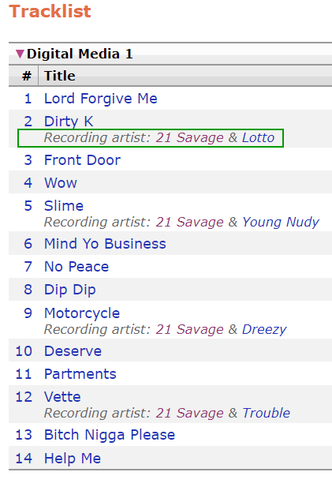Open 21 Savage link under Vette
Screen dimensions: 332x487
point(189,413)
